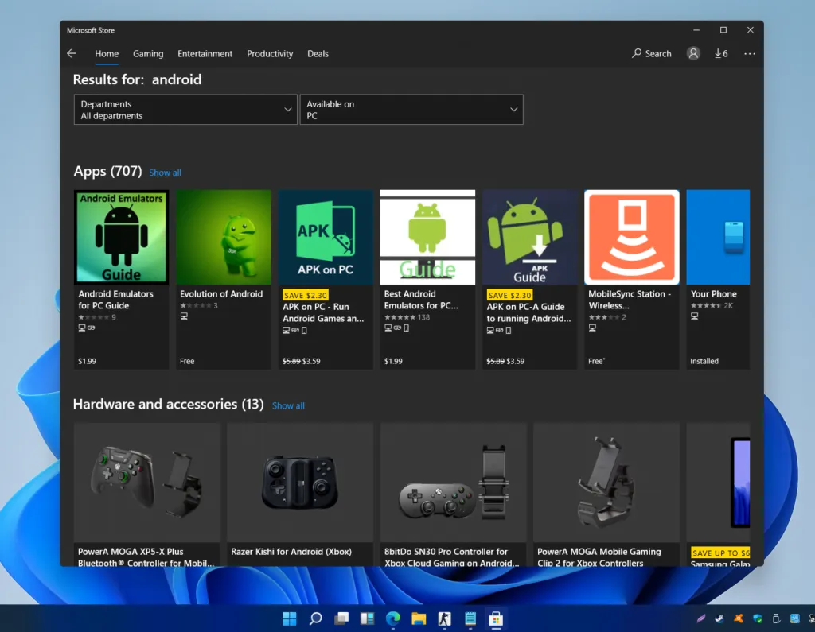Open the Deals tab
The image size is (815, 632).
pos(318,53)
